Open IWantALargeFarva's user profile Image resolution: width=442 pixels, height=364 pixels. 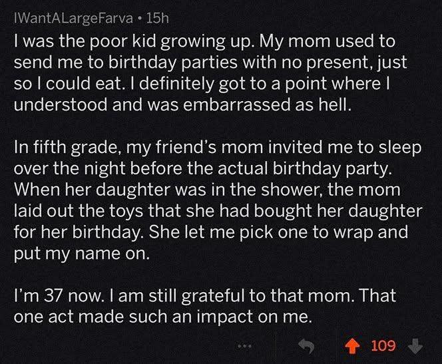tap(73, 19)
